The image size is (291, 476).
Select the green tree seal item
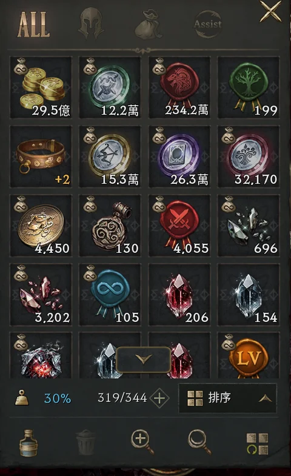point(249,87)
